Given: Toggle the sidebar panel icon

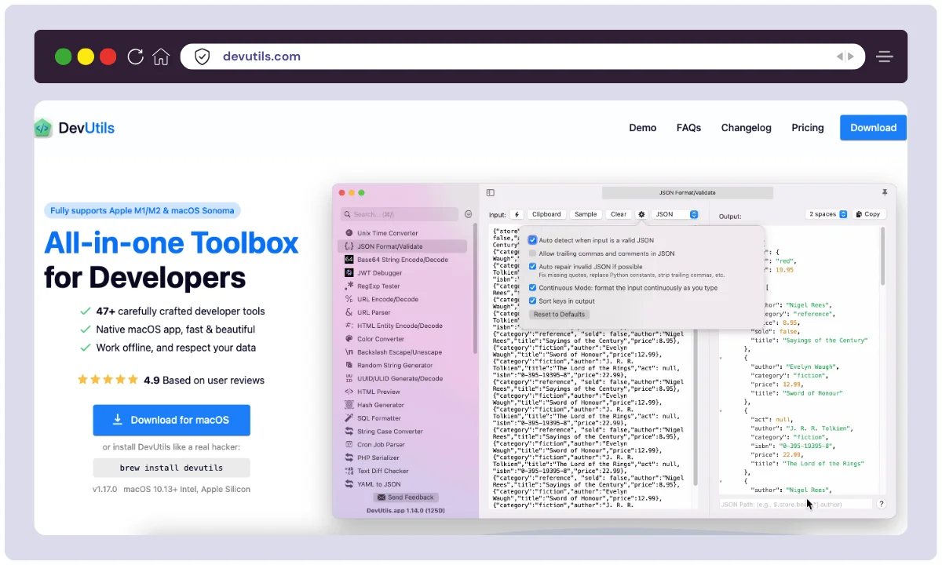Looking at the screenshot, I should (x=490, y=192).
